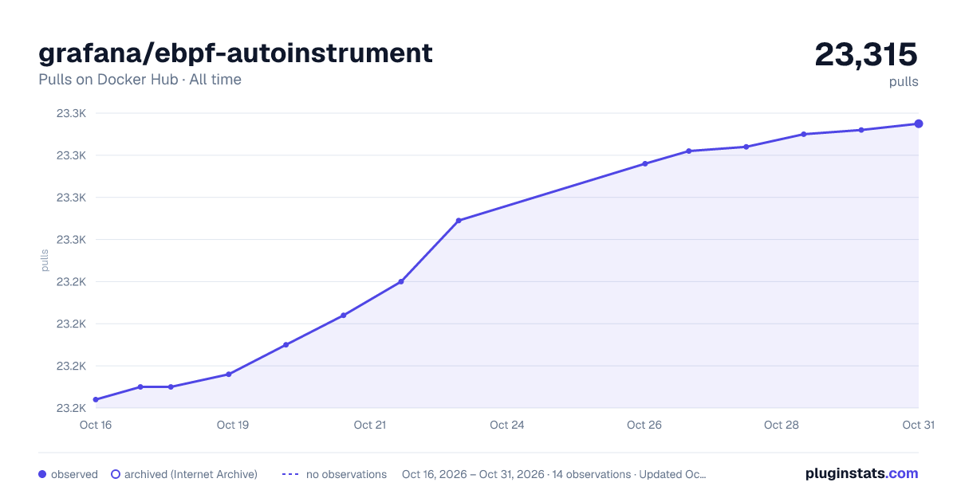Click the 23,315 pulls total
Image resolution: width=957 pixels, height=502 pixels.
866,54
